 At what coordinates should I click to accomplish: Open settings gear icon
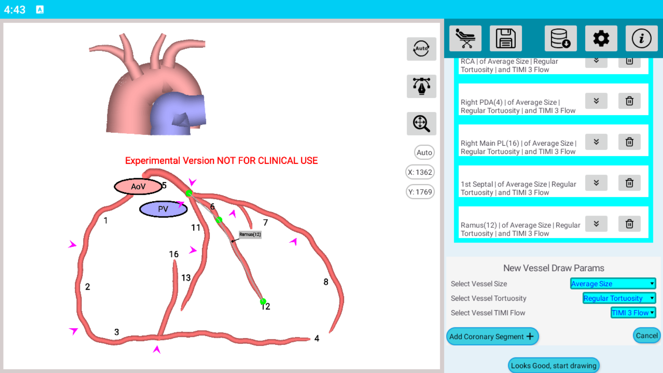[x=601, y=39]
